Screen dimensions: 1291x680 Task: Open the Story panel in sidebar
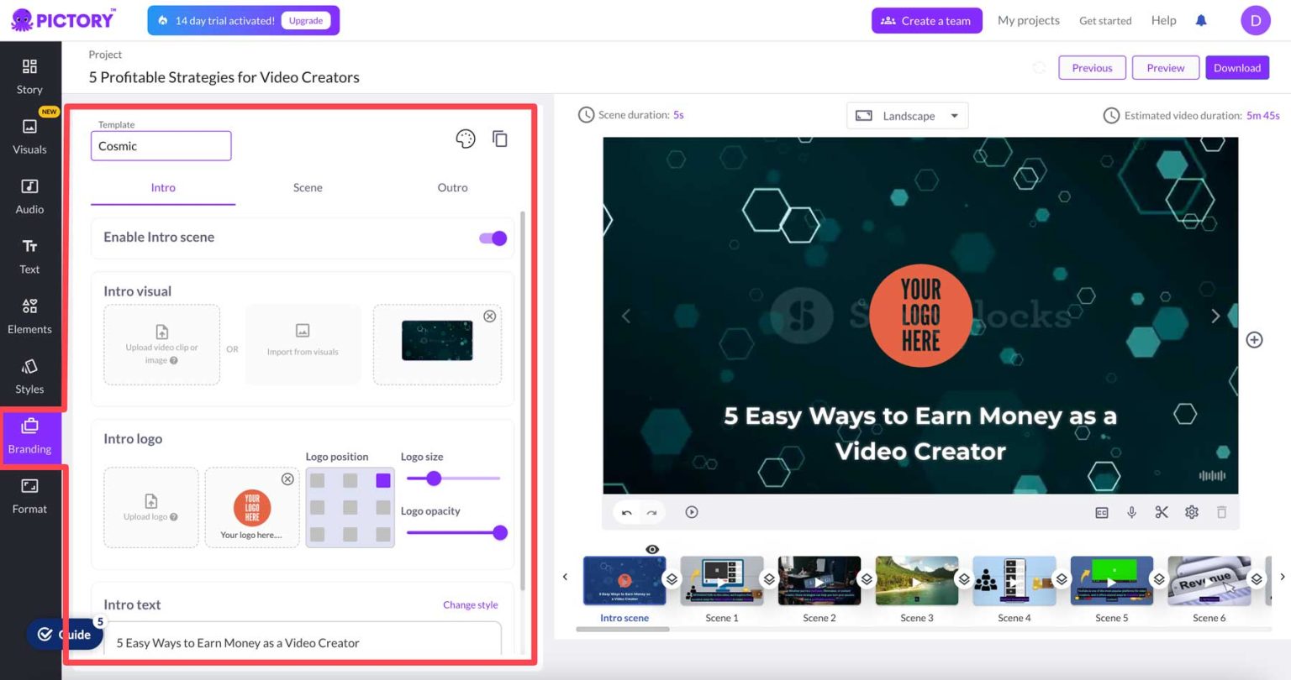tap(29, 76)
